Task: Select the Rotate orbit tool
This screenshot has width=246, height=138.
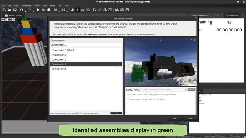Action: (x=83, y=10)
